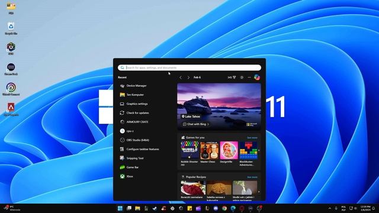Click the Lake Tahoe location label
The width and height of the screenshot is (379, 213).
(x=191, y=117)
